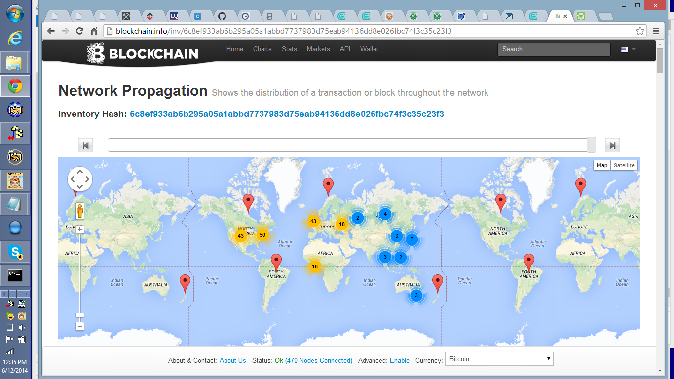Switch map to Map view
674x379 pixels.
(602, 165)
